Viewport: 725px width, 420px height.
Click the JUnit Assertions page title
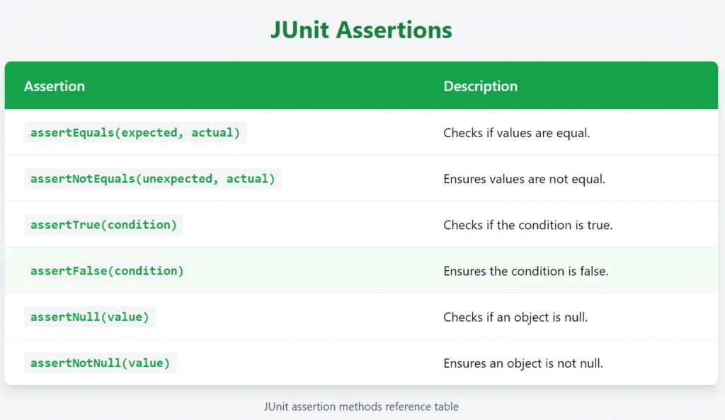(x=361, y=30)
